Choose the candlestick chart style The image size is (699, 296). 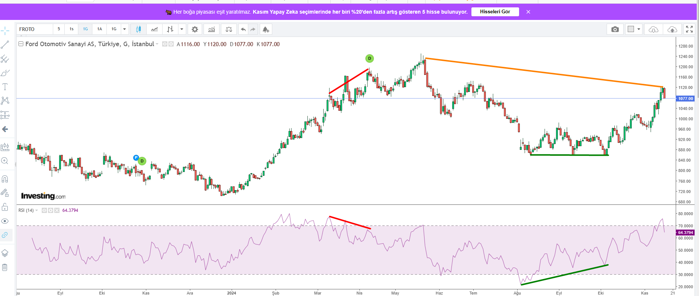[x=139, y=29]
